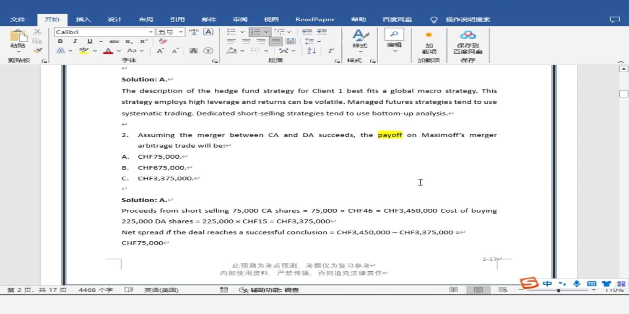Viewport: 629px width, 314px height.
Task: Click the lightbulb Tell Me search
Action: (x=434, y=20)
